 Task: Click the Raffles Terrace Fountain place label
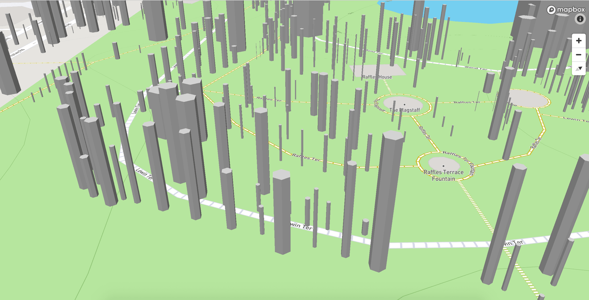pyautogui.click(x=443, y=175)
